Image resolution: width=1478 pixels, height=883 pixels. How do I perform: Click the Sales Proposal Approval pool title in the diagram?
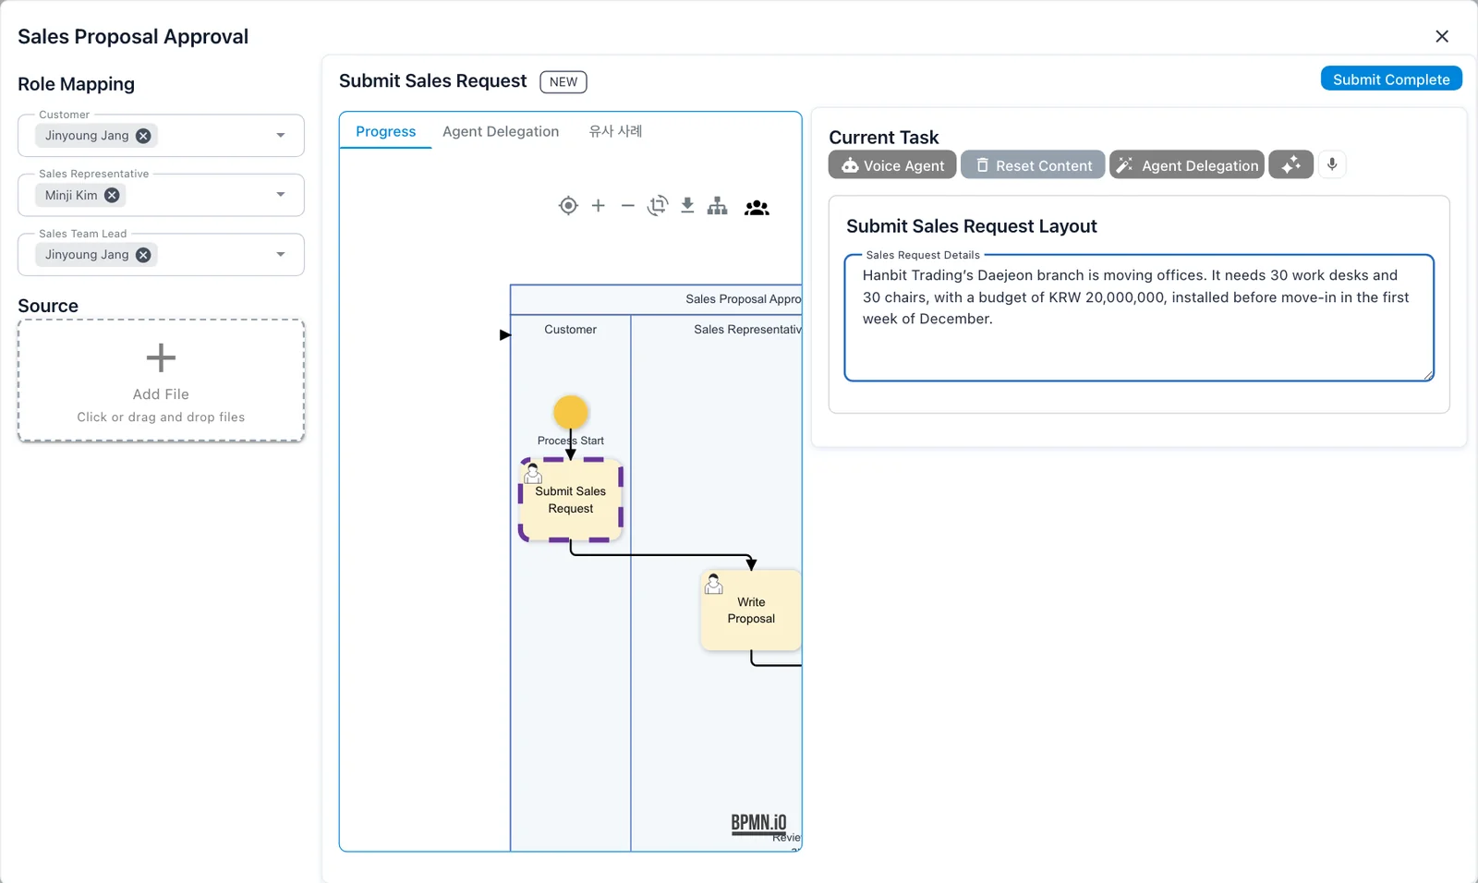pyautogui.click(x=743, y=299)
